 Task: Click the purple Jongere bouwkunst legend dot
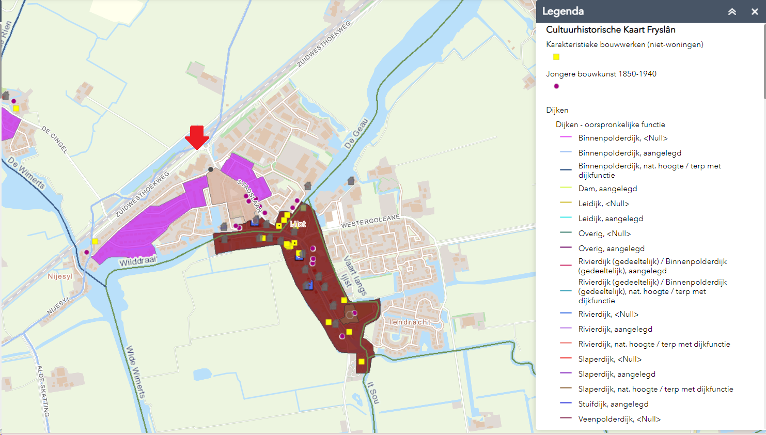pyautogui.click(x=556, y=86)
